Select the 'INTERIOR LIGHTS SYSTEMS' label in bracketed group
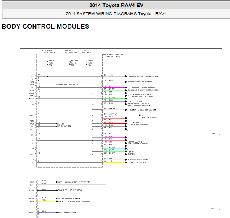The height and width of the screenshot is (218, 230). pos(141,96)
